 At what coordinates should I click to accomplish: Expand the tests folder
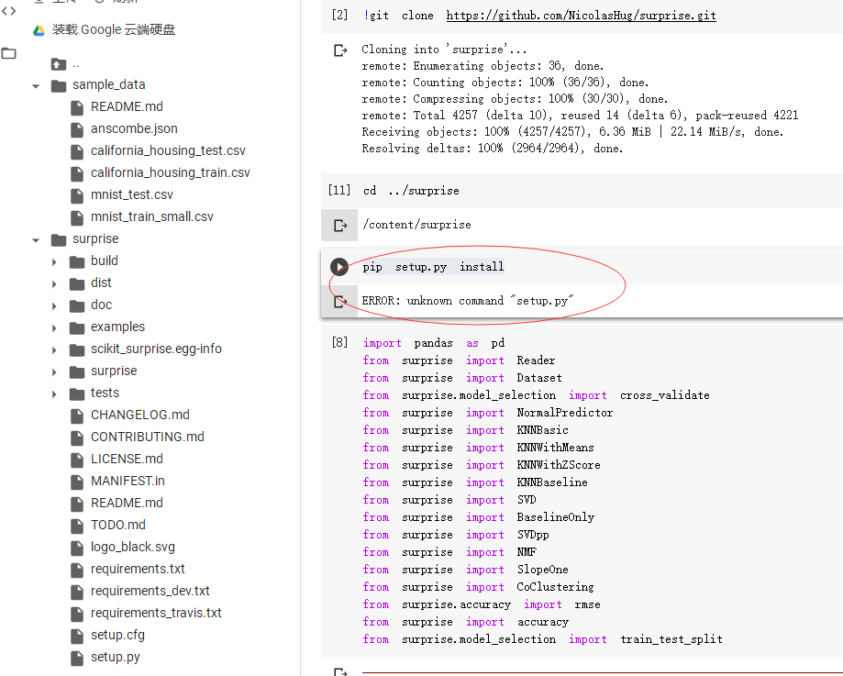54,394
